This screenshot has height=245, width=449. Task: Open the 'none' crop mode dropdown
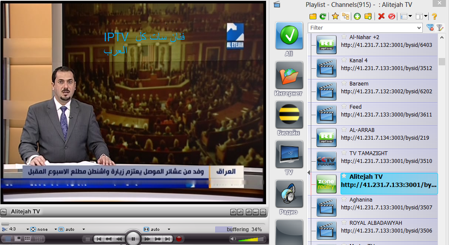click(x=56, y=229)
